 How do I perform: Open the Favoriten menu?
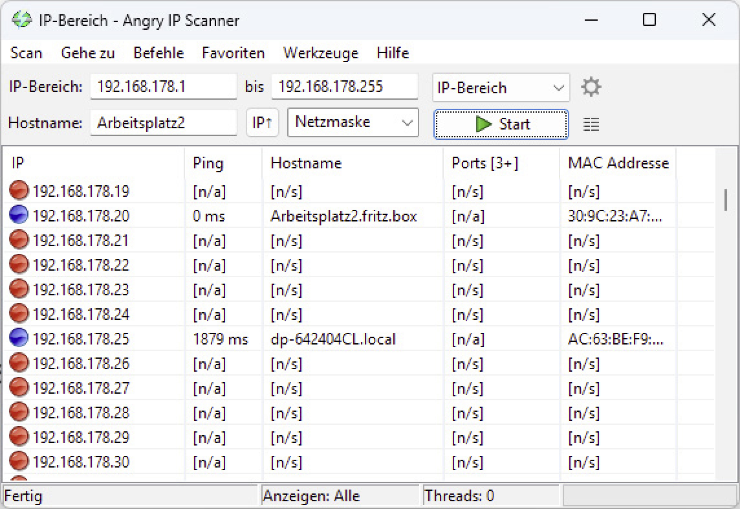coord(233,53)
